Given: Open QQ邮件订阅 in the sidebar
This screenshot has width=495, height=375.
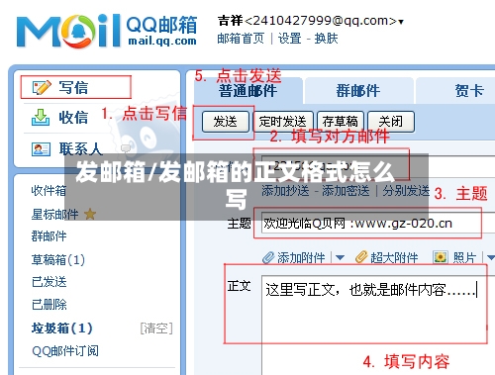Looking at the screenshot, I should 65,351.
